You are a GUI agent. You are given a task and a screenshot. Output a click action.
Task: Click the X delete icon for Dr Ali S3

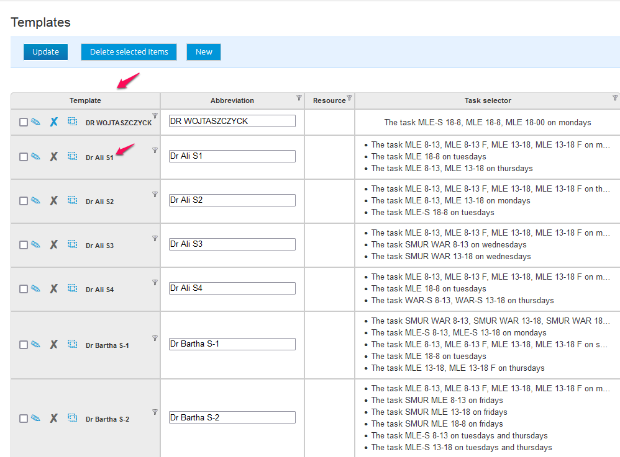54,245
